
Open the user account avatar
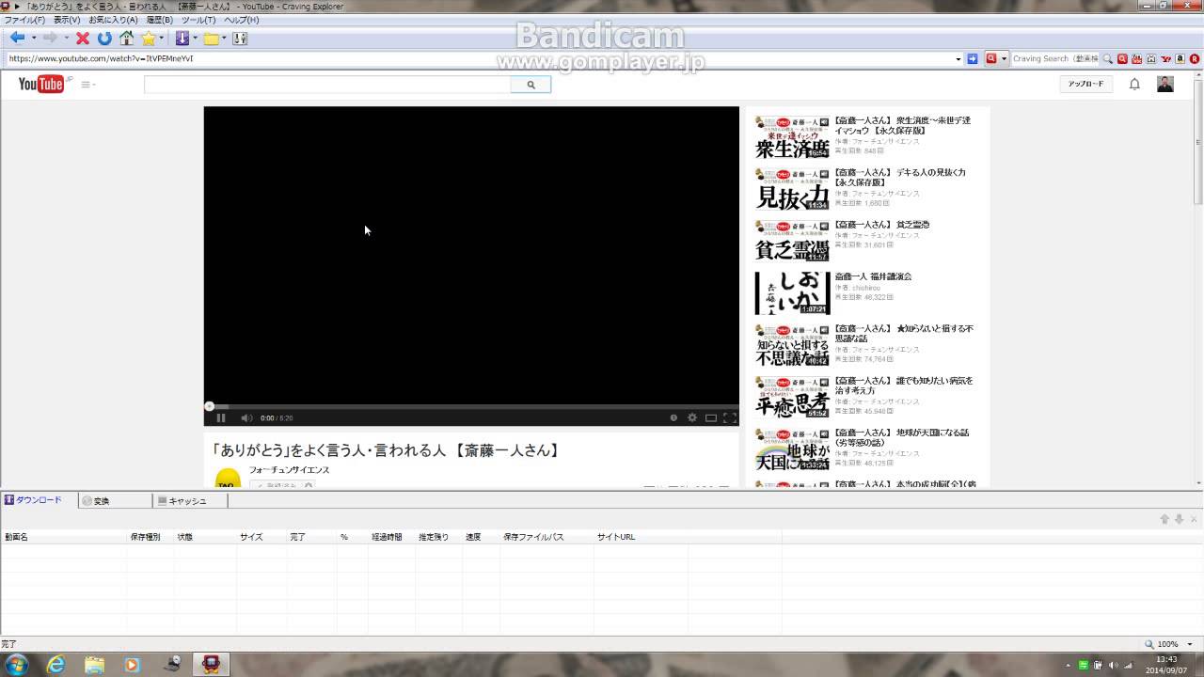(1164, 84)
